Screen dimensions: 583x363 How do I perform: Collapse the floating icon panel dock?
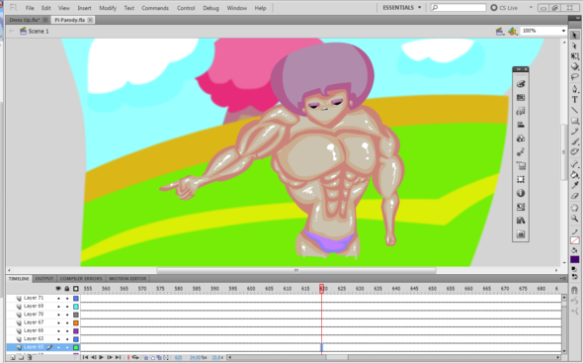point(518,69)
